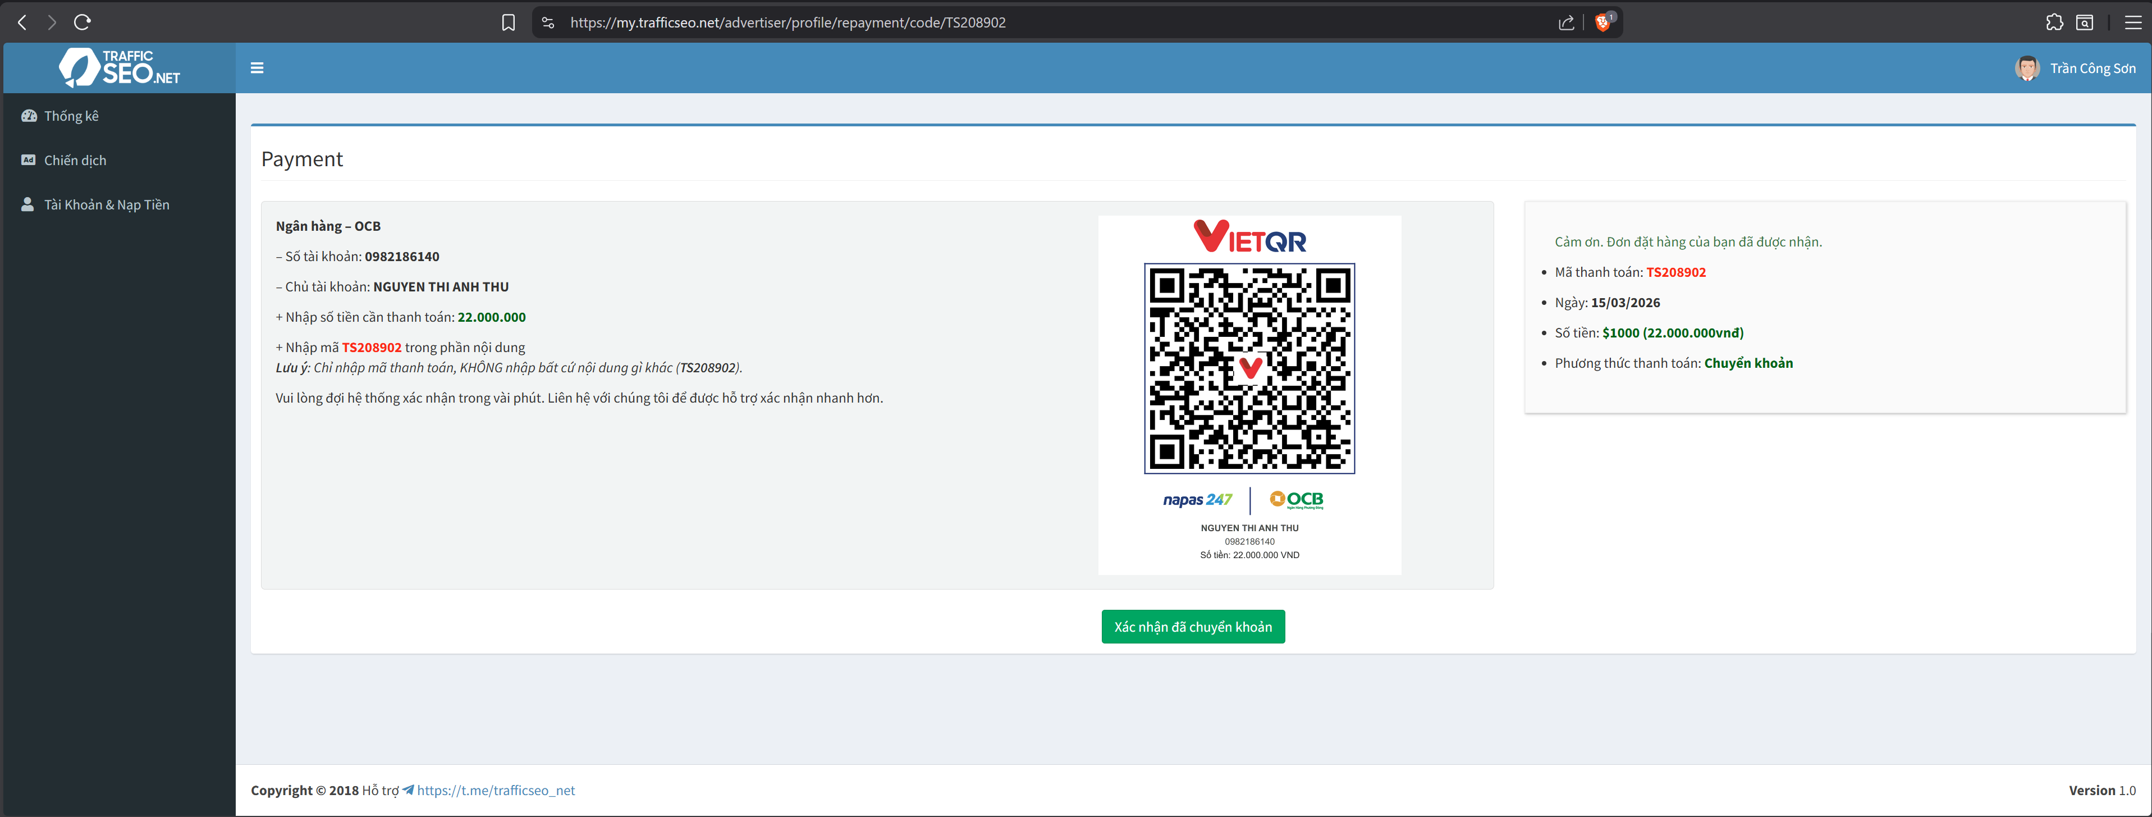Screen dimensions: 2152x817
Task: Expand Tài Khoản & Nạp Tiền menu
Action: coord(106,204)
